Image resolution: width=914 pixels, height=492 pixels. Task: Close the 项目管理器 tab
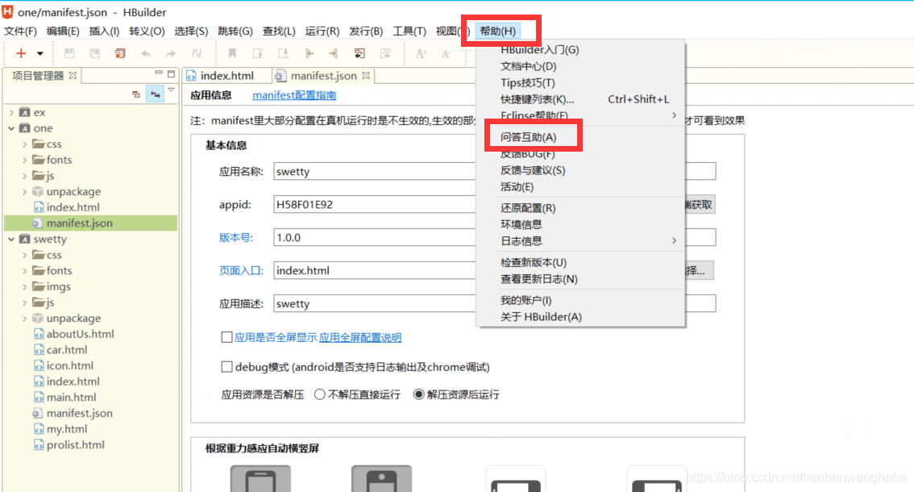[x=73, y=75]
